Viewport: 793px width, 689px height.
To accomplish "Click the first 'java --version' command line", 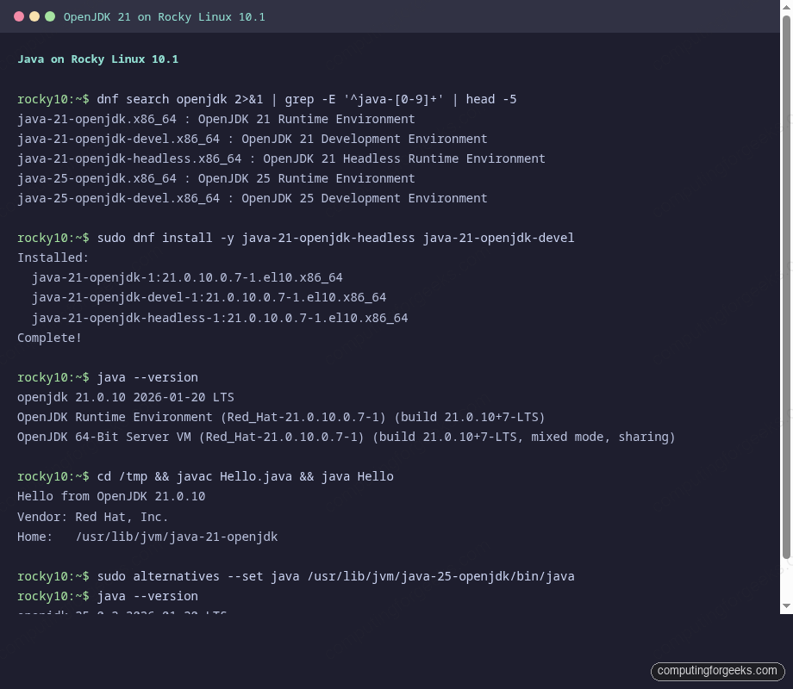I will (108, 377).
